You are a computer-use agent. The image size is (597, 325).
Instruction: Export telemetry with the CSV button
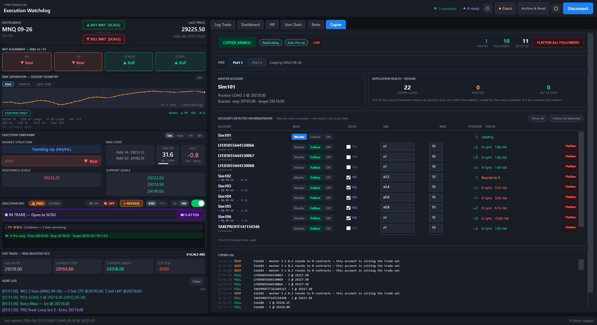pyautogui.click(x=199, y=78)
